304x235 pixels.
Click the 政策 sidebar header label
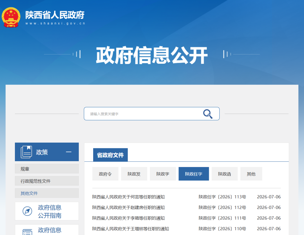click(42, 152)
